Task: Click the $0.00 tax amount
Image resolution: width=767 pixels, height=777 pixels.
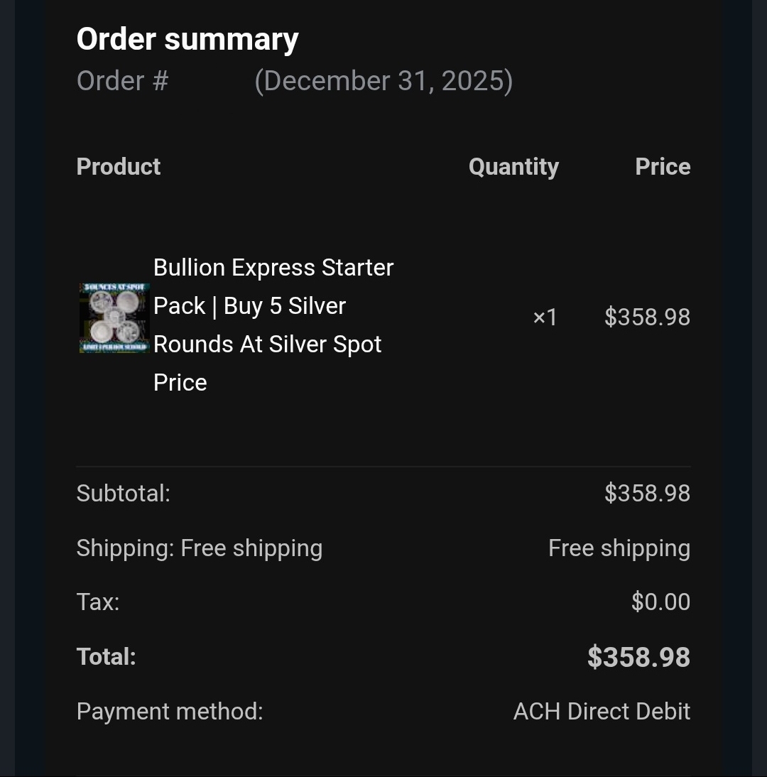Action: click(x=660, y=602)
